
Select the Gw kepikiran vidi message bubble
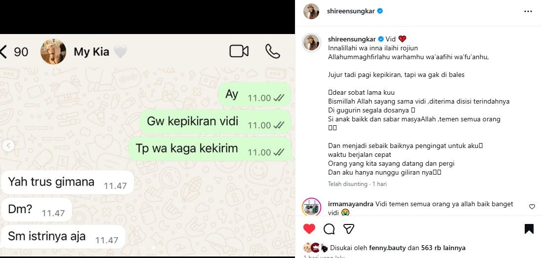coord(215,122)
